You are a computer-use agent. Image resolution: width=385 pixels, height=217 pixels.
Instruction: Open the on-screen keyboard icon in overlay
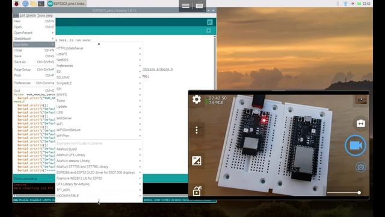click(199, 5)
